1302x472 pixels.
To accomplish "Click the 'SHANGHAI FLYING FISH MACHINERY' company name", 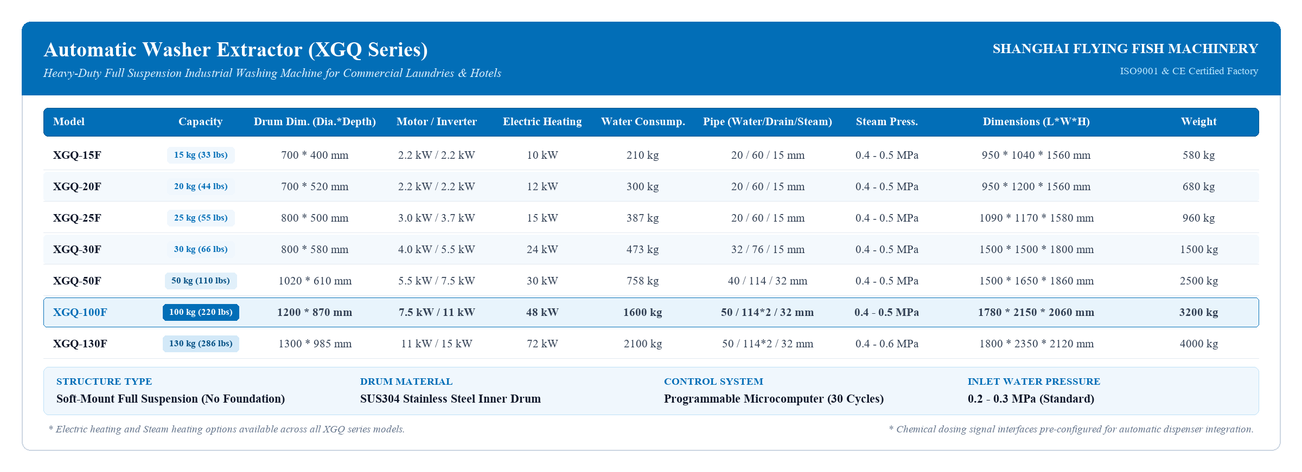I will pyautogui.click(x=1125, y=49).
